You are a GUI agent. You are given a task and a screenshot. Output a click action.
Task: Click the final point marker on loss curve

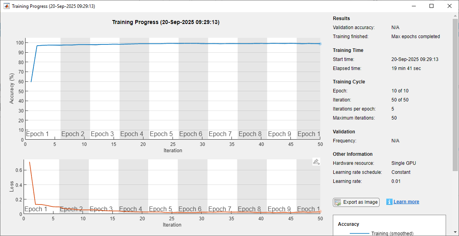point(320,212)
